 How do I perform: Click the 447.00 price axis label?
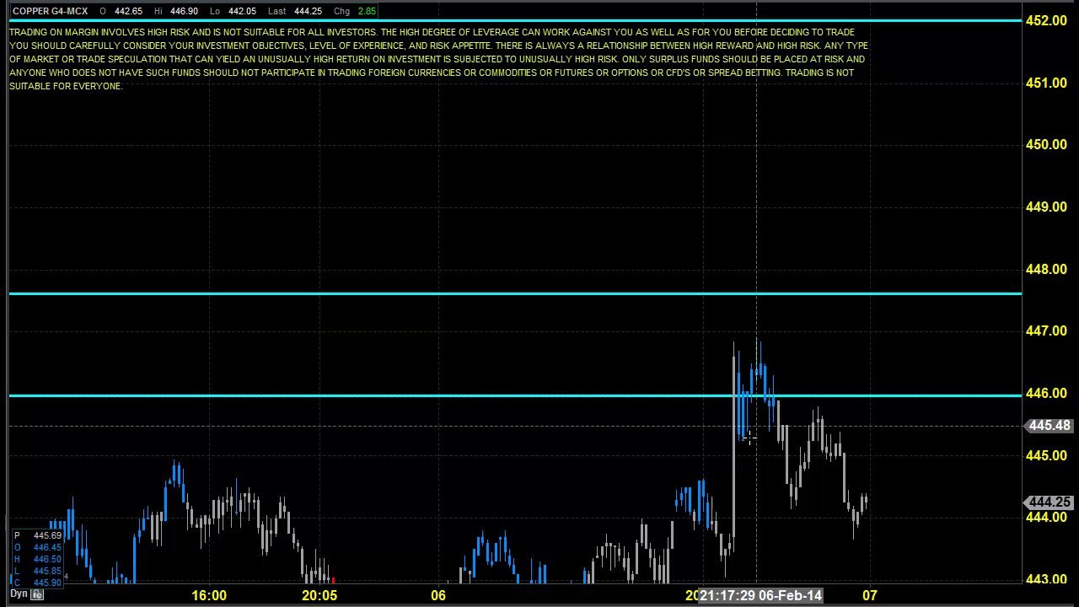point(1046,331)
